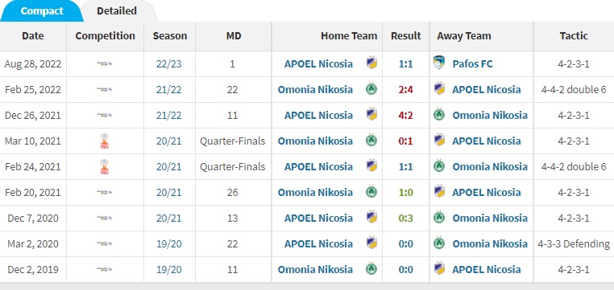This screenshot has height=290, width=614.
Task: Click league competition icon for Dec 26, 2021
Action: [x=104, y=115]
